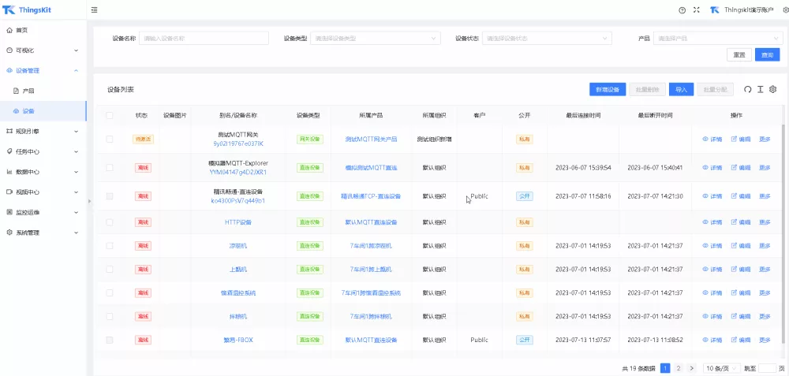Click the 设备名称 input field
The width and height of the screenshot is (789, 376).
204,38
